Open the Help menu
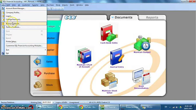 [x=87, y=5]
